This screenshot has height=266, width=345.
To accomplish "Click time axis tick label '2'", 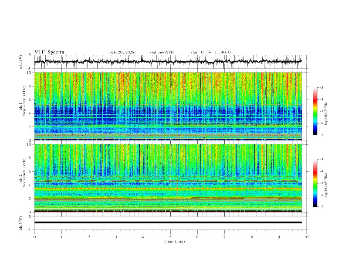I will tap(89, 237).
